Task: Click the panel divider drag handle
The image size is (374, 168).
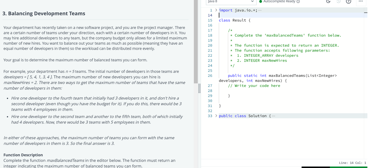Action: tap(199, 88)
